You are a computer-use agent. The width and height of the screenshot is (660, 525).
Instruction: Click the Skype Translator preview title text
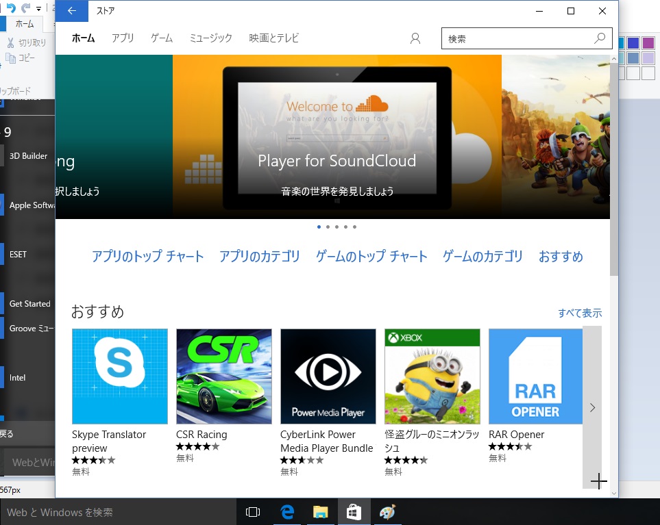tap(109, 441)
